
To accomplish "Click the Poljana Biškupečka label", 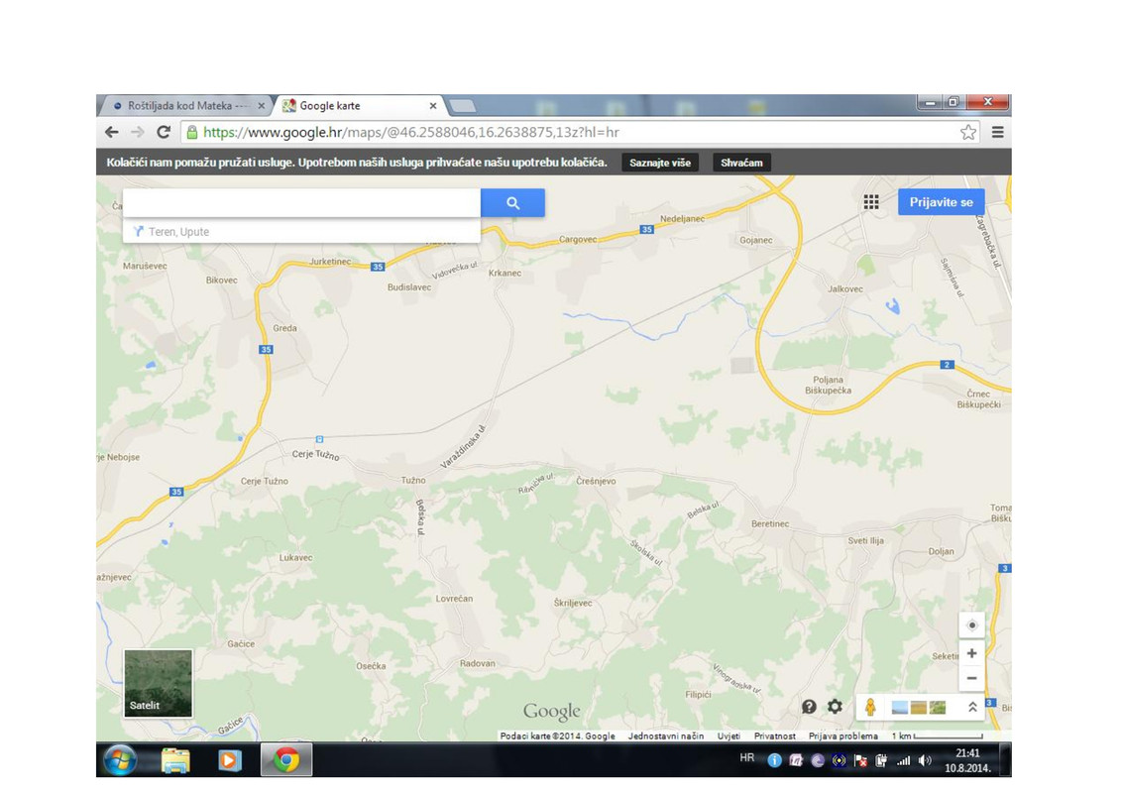I will 828,385.
